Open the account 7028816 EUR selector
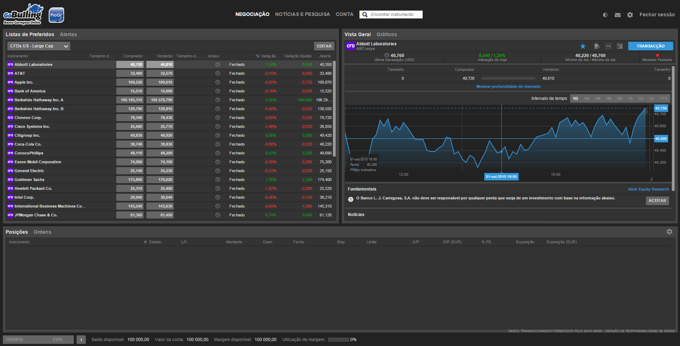This screenshot has height=346, width=680. click(x=38, y=340)
